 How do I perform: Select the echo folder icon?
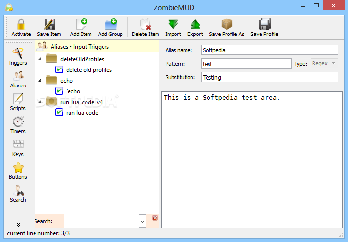click(x=52, y=80)
